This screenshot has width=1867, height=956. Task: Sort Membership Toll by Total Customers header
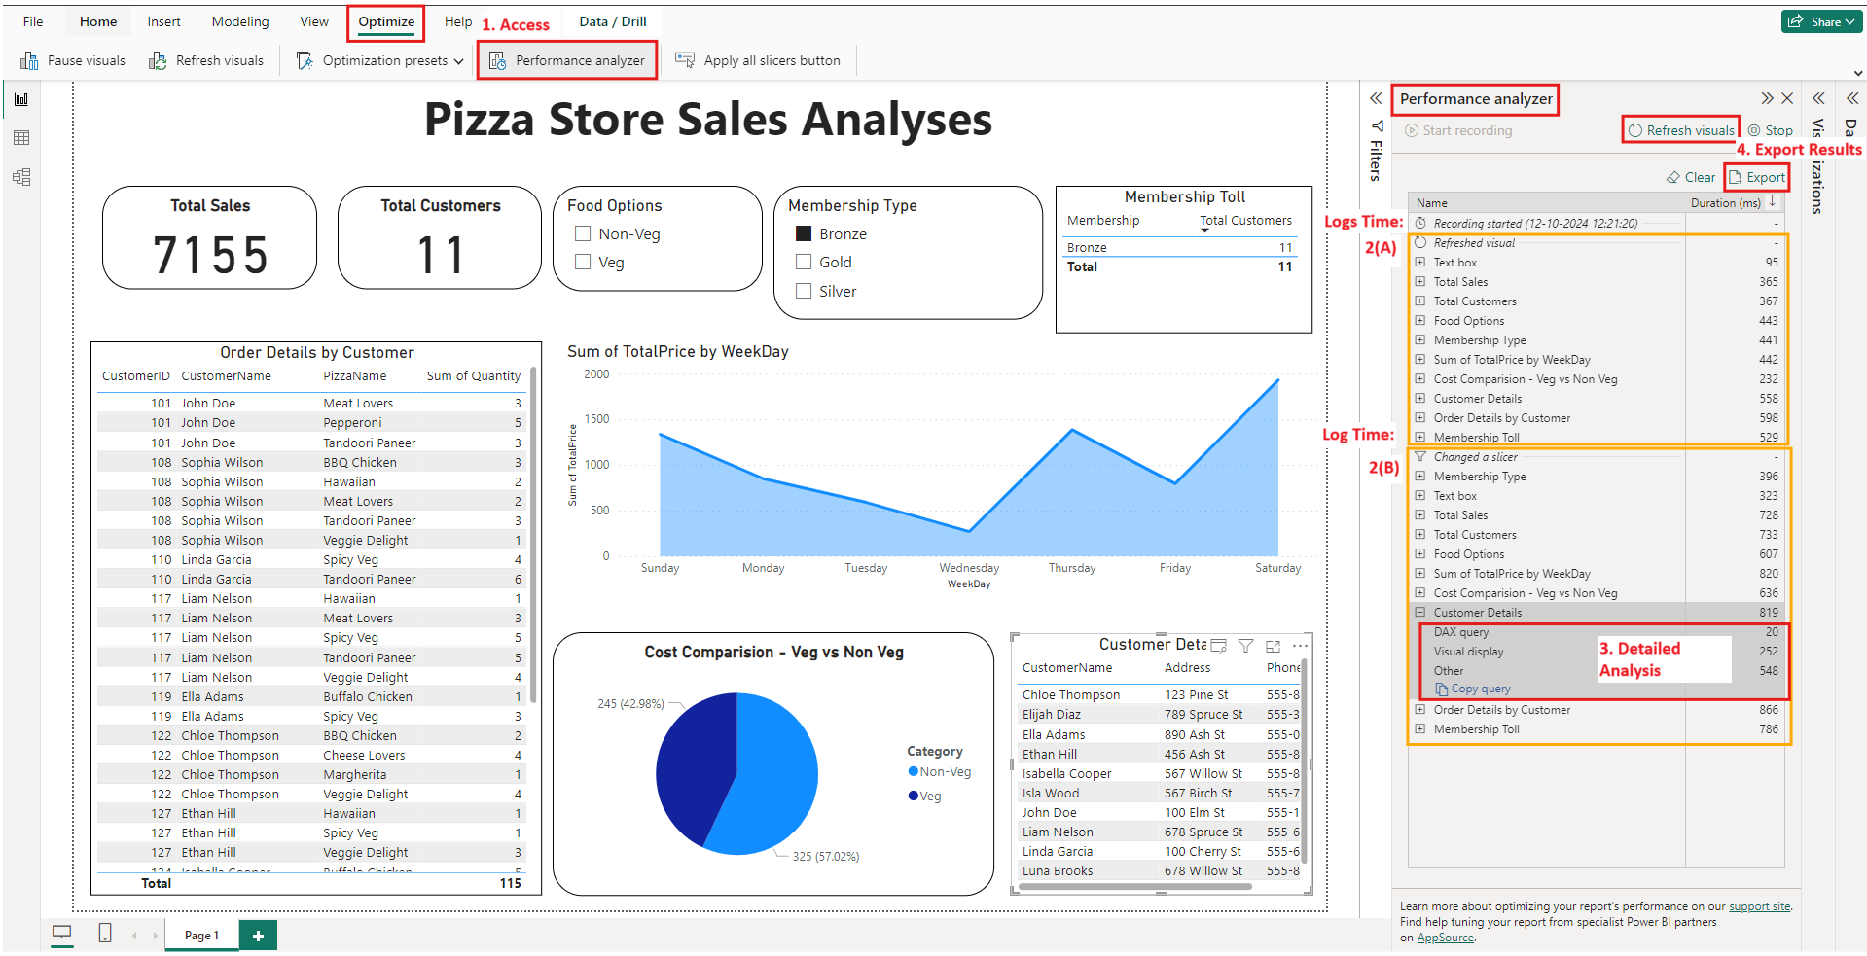(1245, 221)
